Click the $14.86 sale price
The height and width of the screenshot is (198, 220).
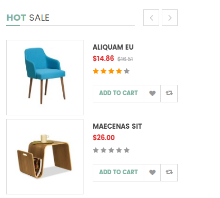(x=104, y=58)
